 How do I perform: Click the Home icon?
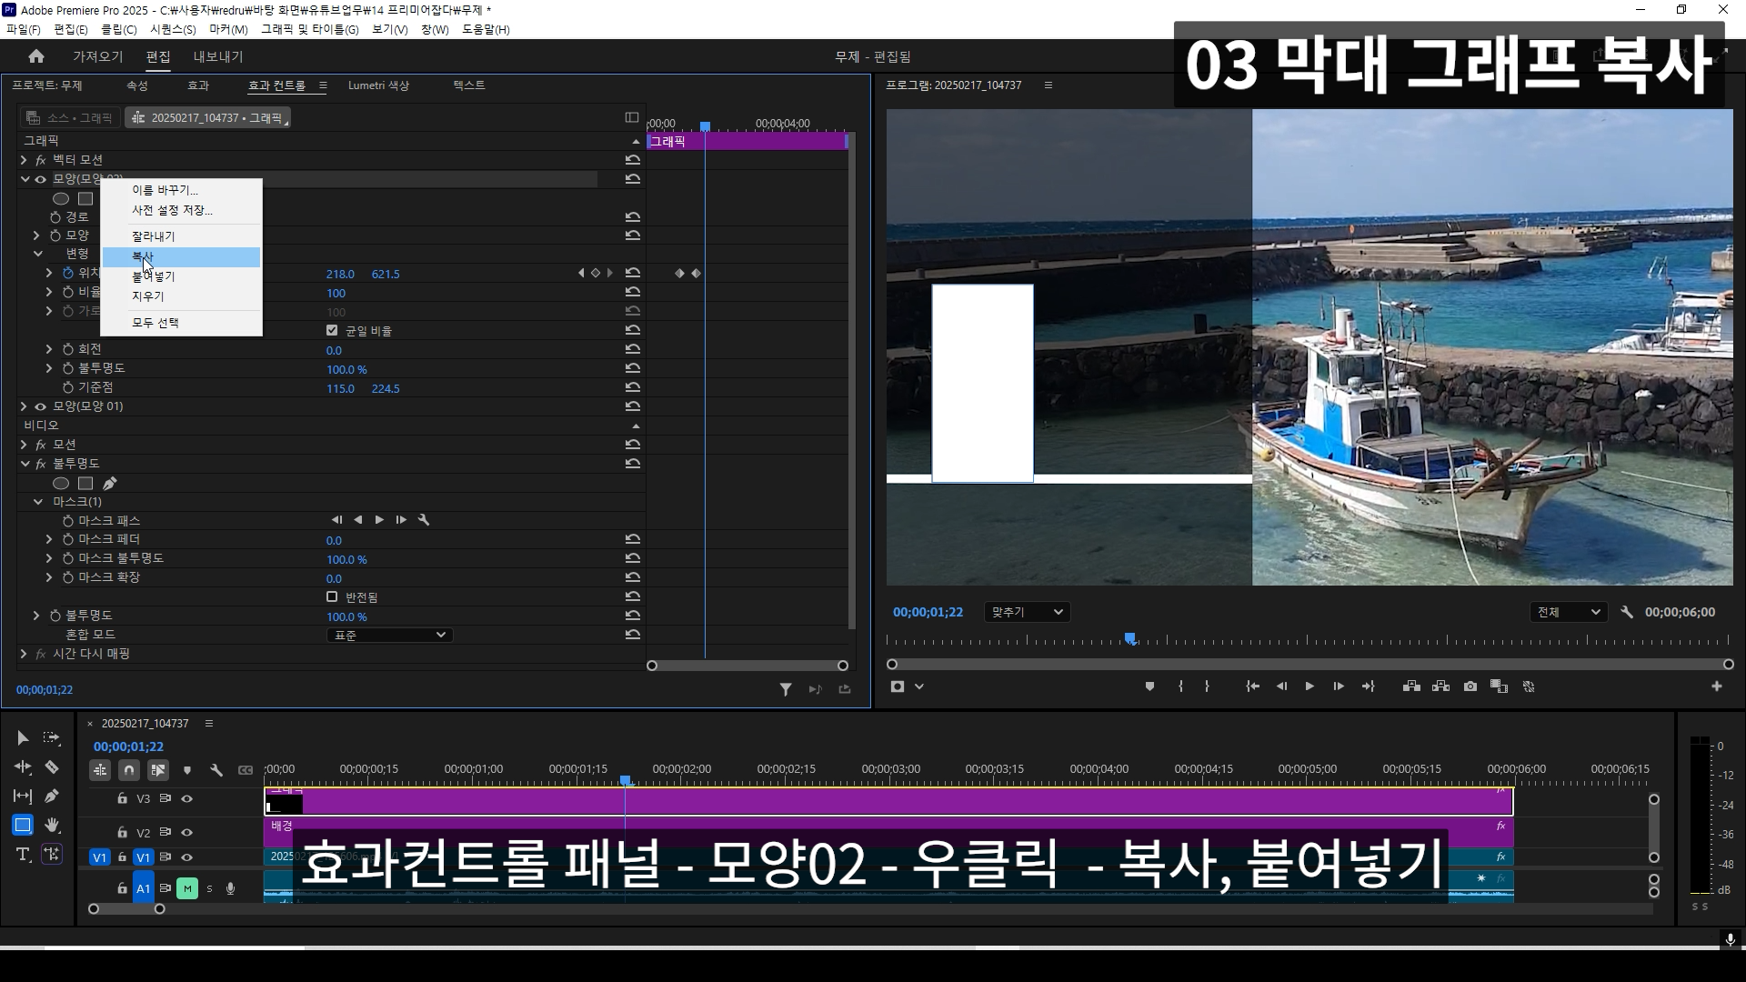click(x=36, y=56)
